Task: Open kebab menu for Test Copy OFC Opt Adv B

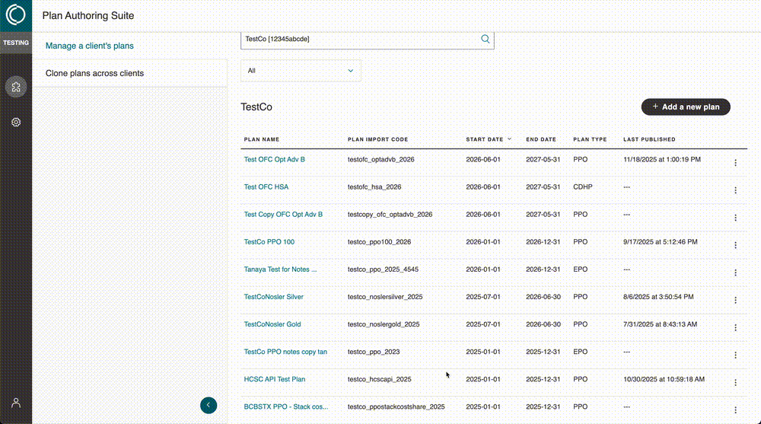Action: [x=735, y=218]
